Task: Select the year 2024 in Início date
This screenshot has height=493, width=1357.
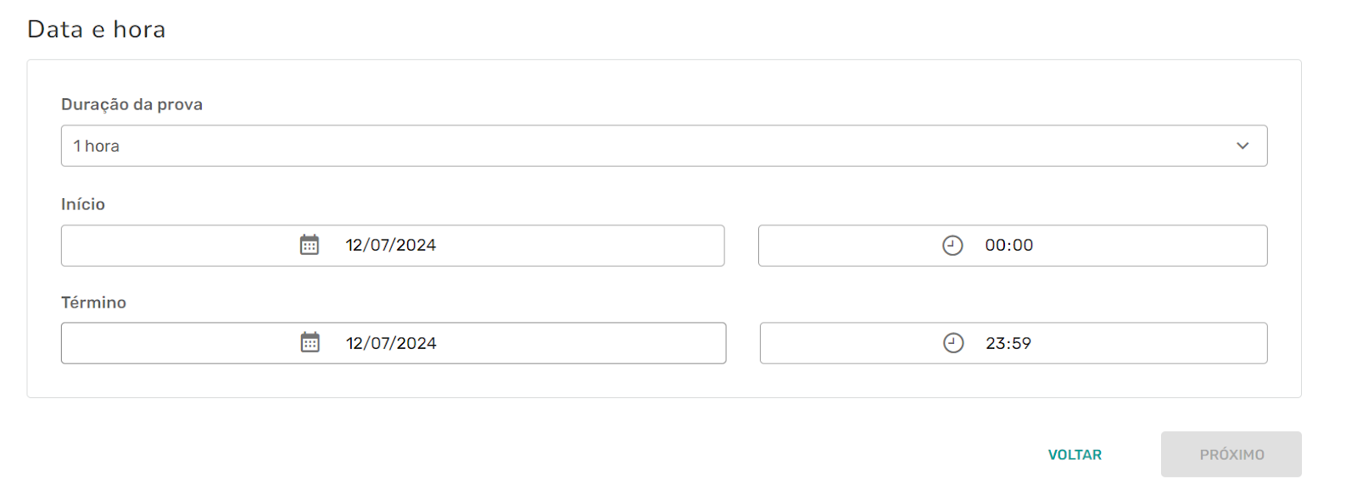Action: click(416, 246)
